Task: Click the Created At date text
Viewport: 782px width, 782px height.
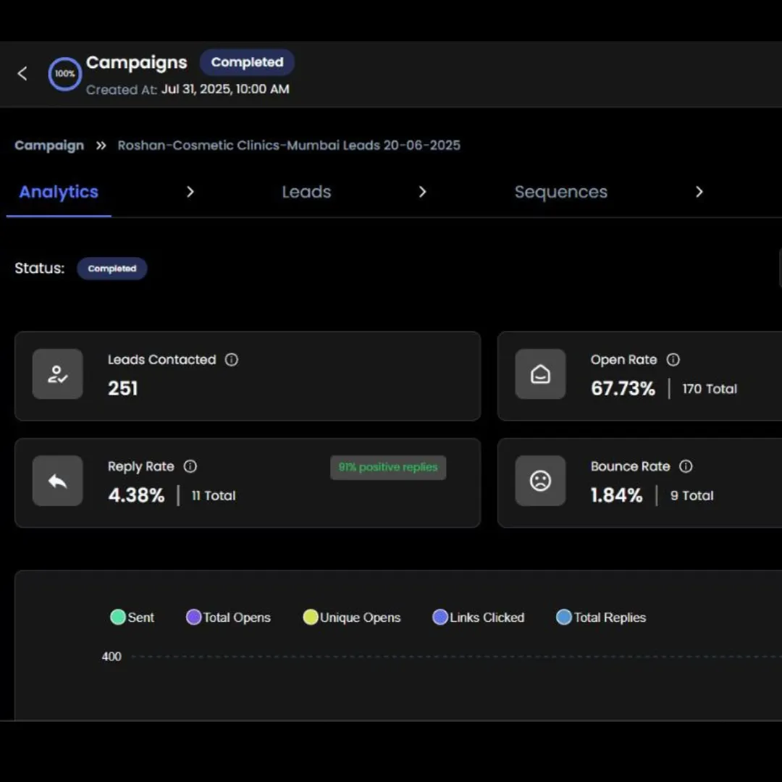Action: 225,89
